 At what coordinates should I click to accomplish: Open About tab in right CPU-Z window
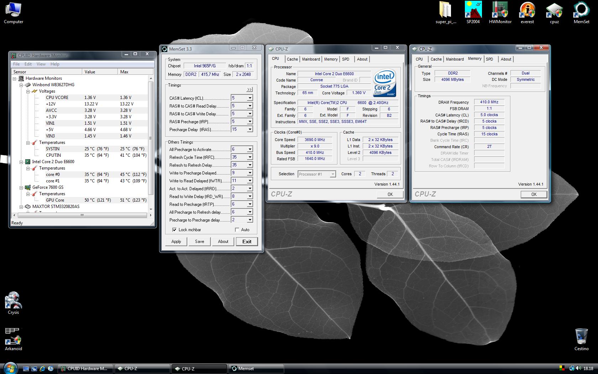506,59
